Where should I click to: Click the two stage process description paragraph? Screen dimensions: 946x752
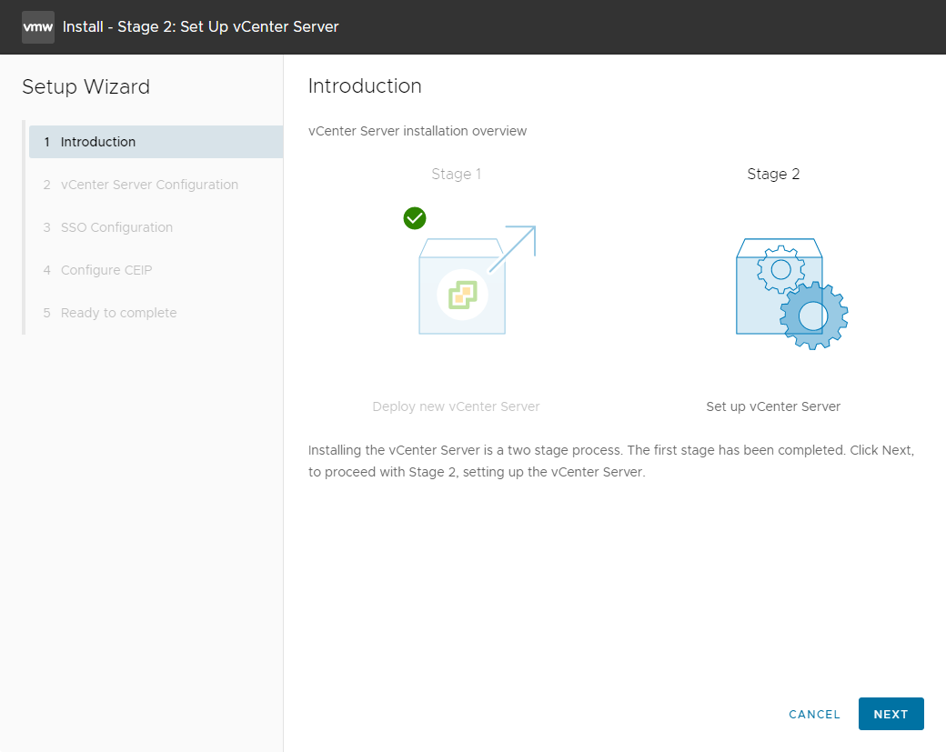coord(611,461)
